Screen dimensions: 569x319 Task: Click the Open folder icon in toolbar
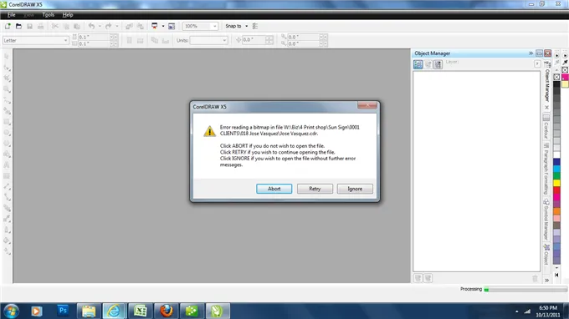click(18, 26)
